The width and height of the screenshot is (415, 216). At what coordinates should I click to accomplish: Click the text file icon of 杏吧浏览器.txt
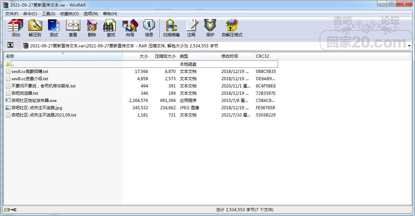(x=8, y=93)
